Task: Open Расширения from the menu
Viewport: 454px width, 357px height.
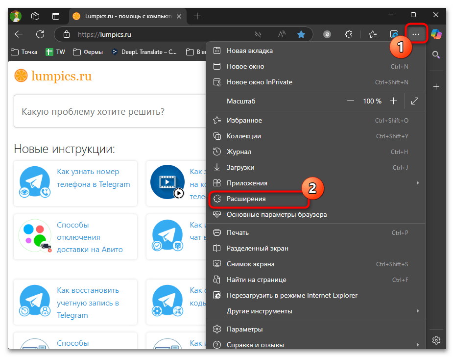Action: point(316,199)
